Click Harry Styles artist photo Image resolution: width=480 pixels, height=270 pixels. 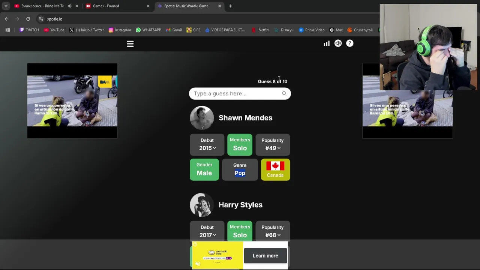(x=202, y=205)
